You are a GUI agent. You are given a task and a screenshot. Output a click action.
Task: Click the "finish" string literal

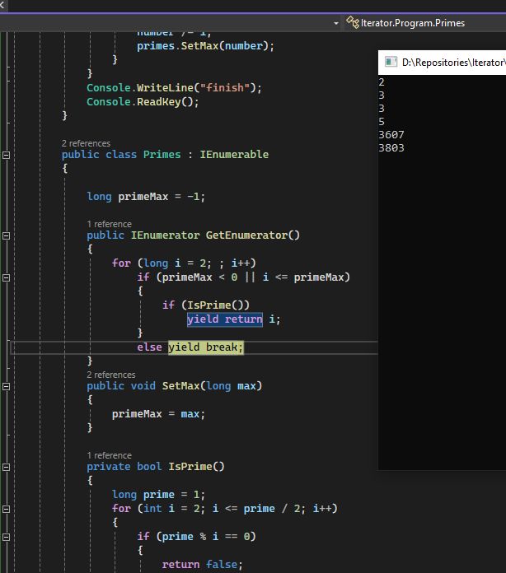(x=225, y=88)
